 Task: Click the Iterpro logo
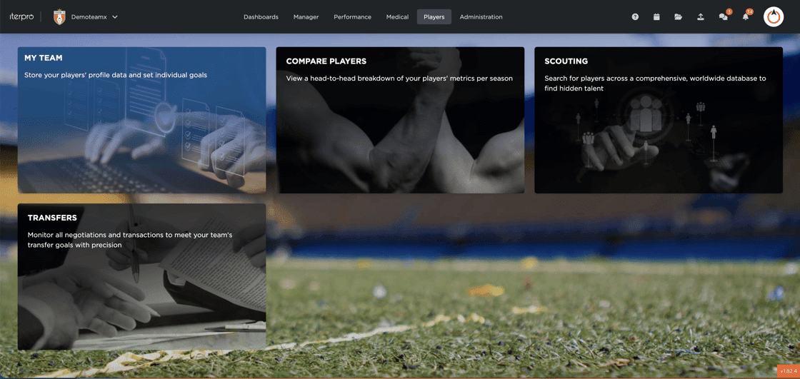click(21, 17)
